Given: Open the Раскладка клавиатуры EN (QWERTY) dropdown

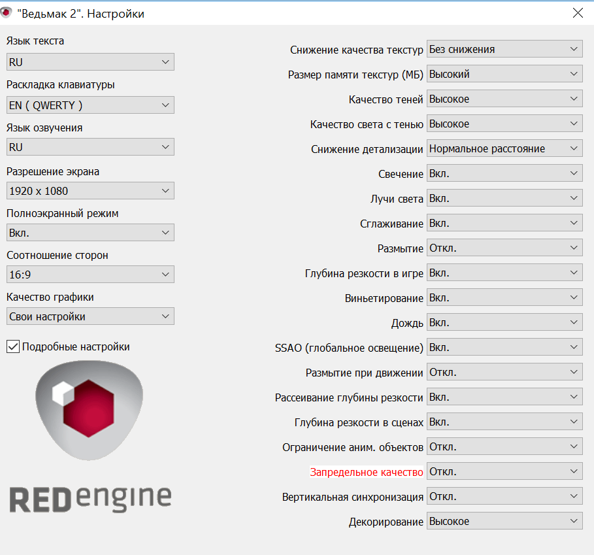Looking at the screenshot, I should 90,105.
